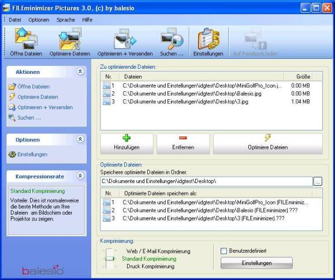Click the Größe column header
The height and width of the screenshot is (280, 335).
(298, 77)
